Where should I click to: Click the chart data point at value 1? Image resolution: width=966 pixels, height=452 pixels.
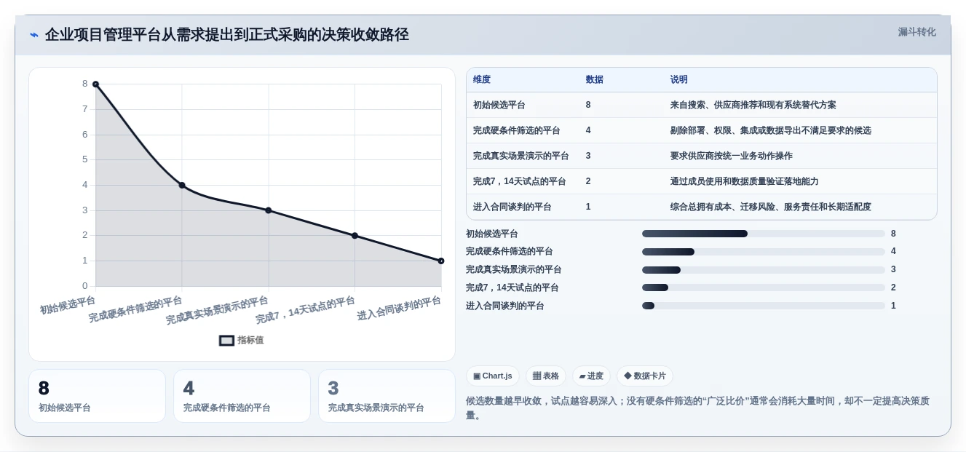[x=441, y=261]
